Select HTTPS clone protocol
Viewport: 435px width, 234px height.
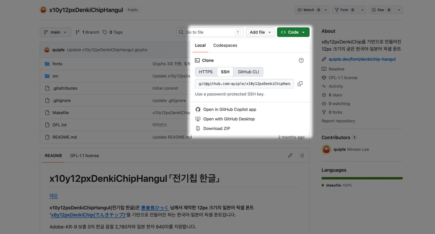(206, 72)
